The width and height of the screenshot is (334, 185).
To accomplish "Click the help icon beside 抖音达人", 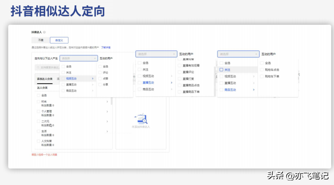I will click(x=44, y=32).
